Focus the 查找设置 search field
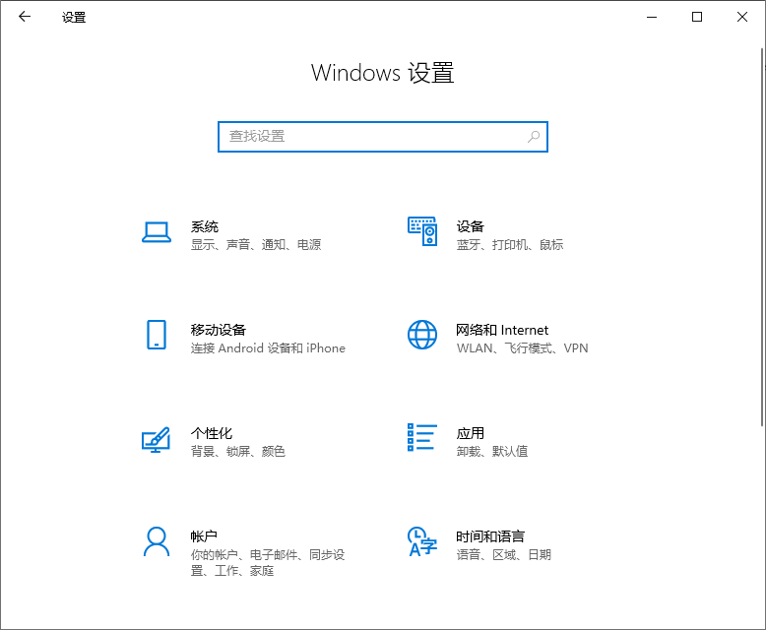The width and height of the screenshot is (766, 630). [383, 137]
